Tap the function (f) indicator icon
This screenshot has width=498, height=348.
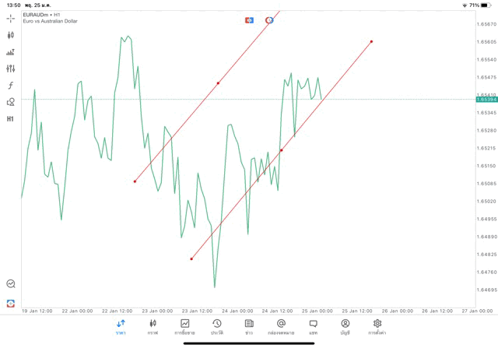coord(11,86)
